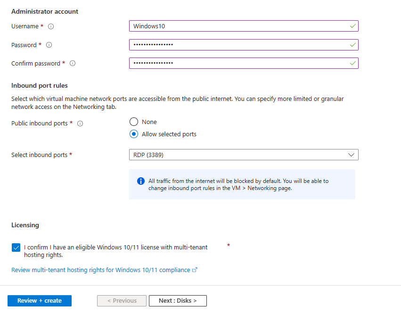
Task: Open the Select inbound ports dropdown
Action: [244, 155]
